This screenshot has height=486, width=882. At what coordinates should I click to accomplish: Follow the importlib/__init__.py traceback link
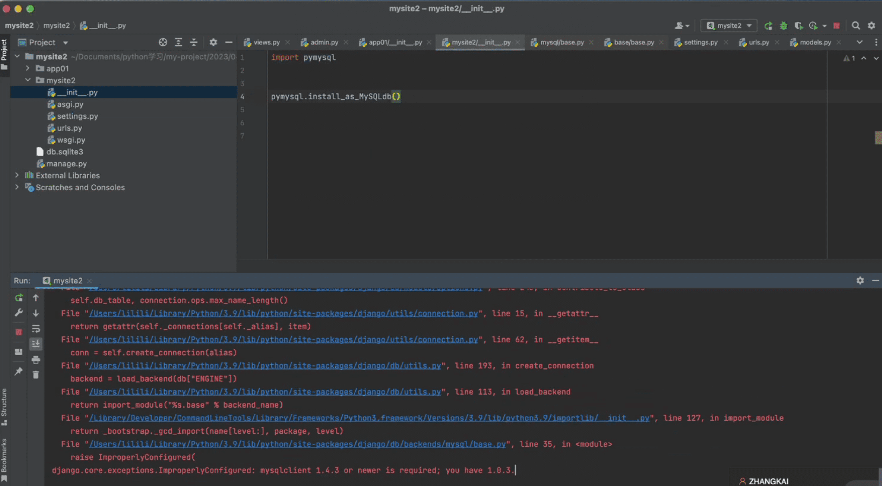(369, 418)
